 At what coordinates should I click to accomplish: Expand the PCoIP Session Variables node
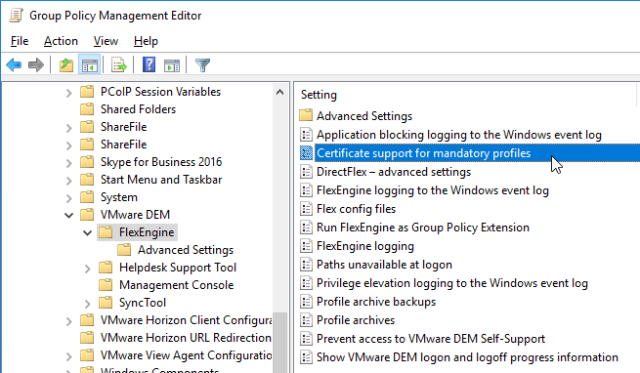[x=69, y=93]
